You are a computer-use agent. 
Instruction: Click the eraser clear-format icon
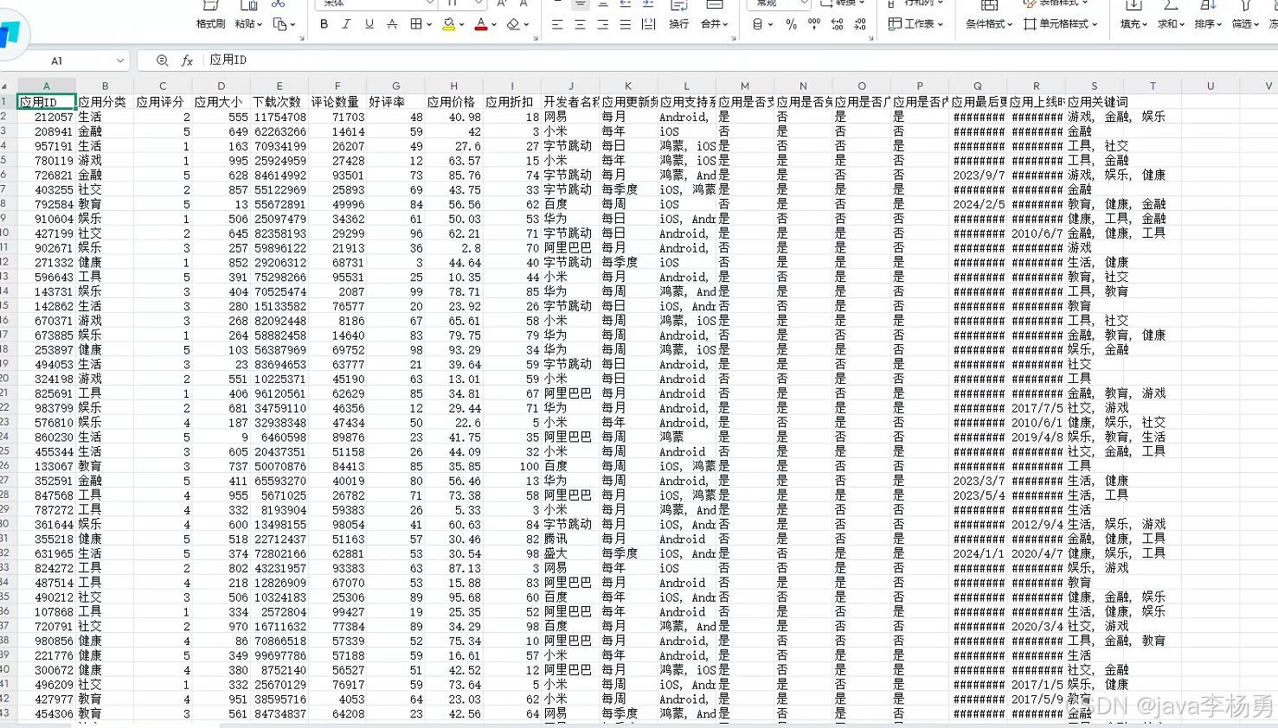point(513,24)
